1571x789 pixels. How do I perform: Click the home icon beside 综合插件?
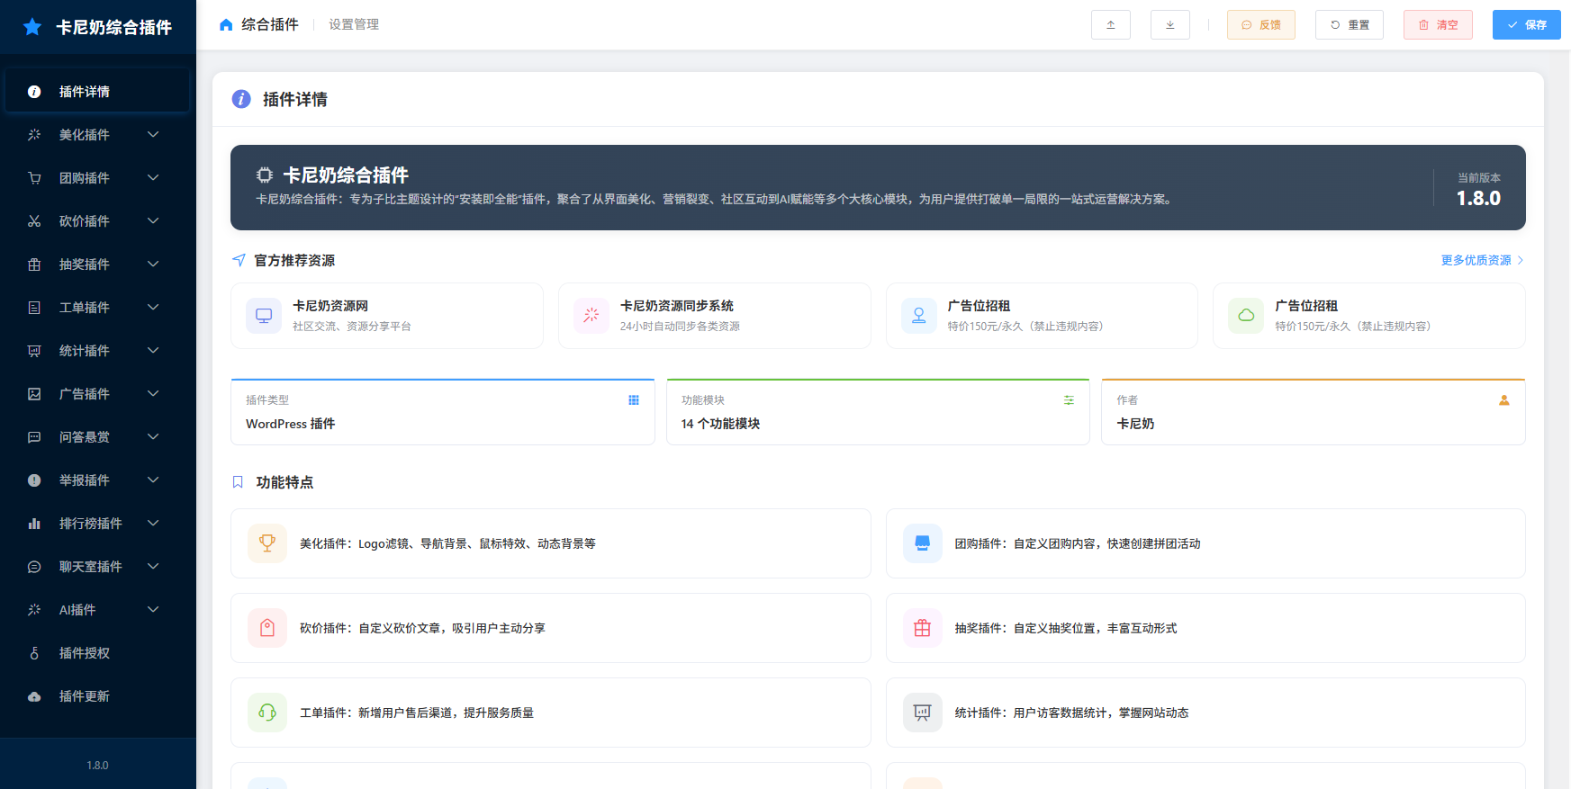226,25
